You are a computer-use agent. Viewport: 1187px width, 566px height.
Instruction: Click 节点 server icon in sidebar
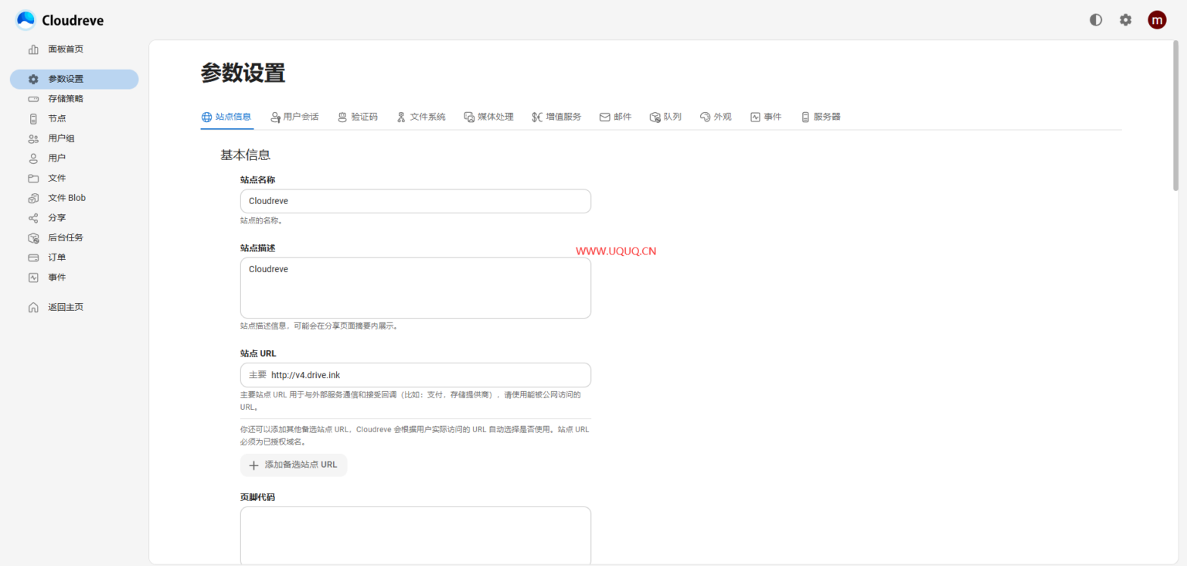pos(33,119)
